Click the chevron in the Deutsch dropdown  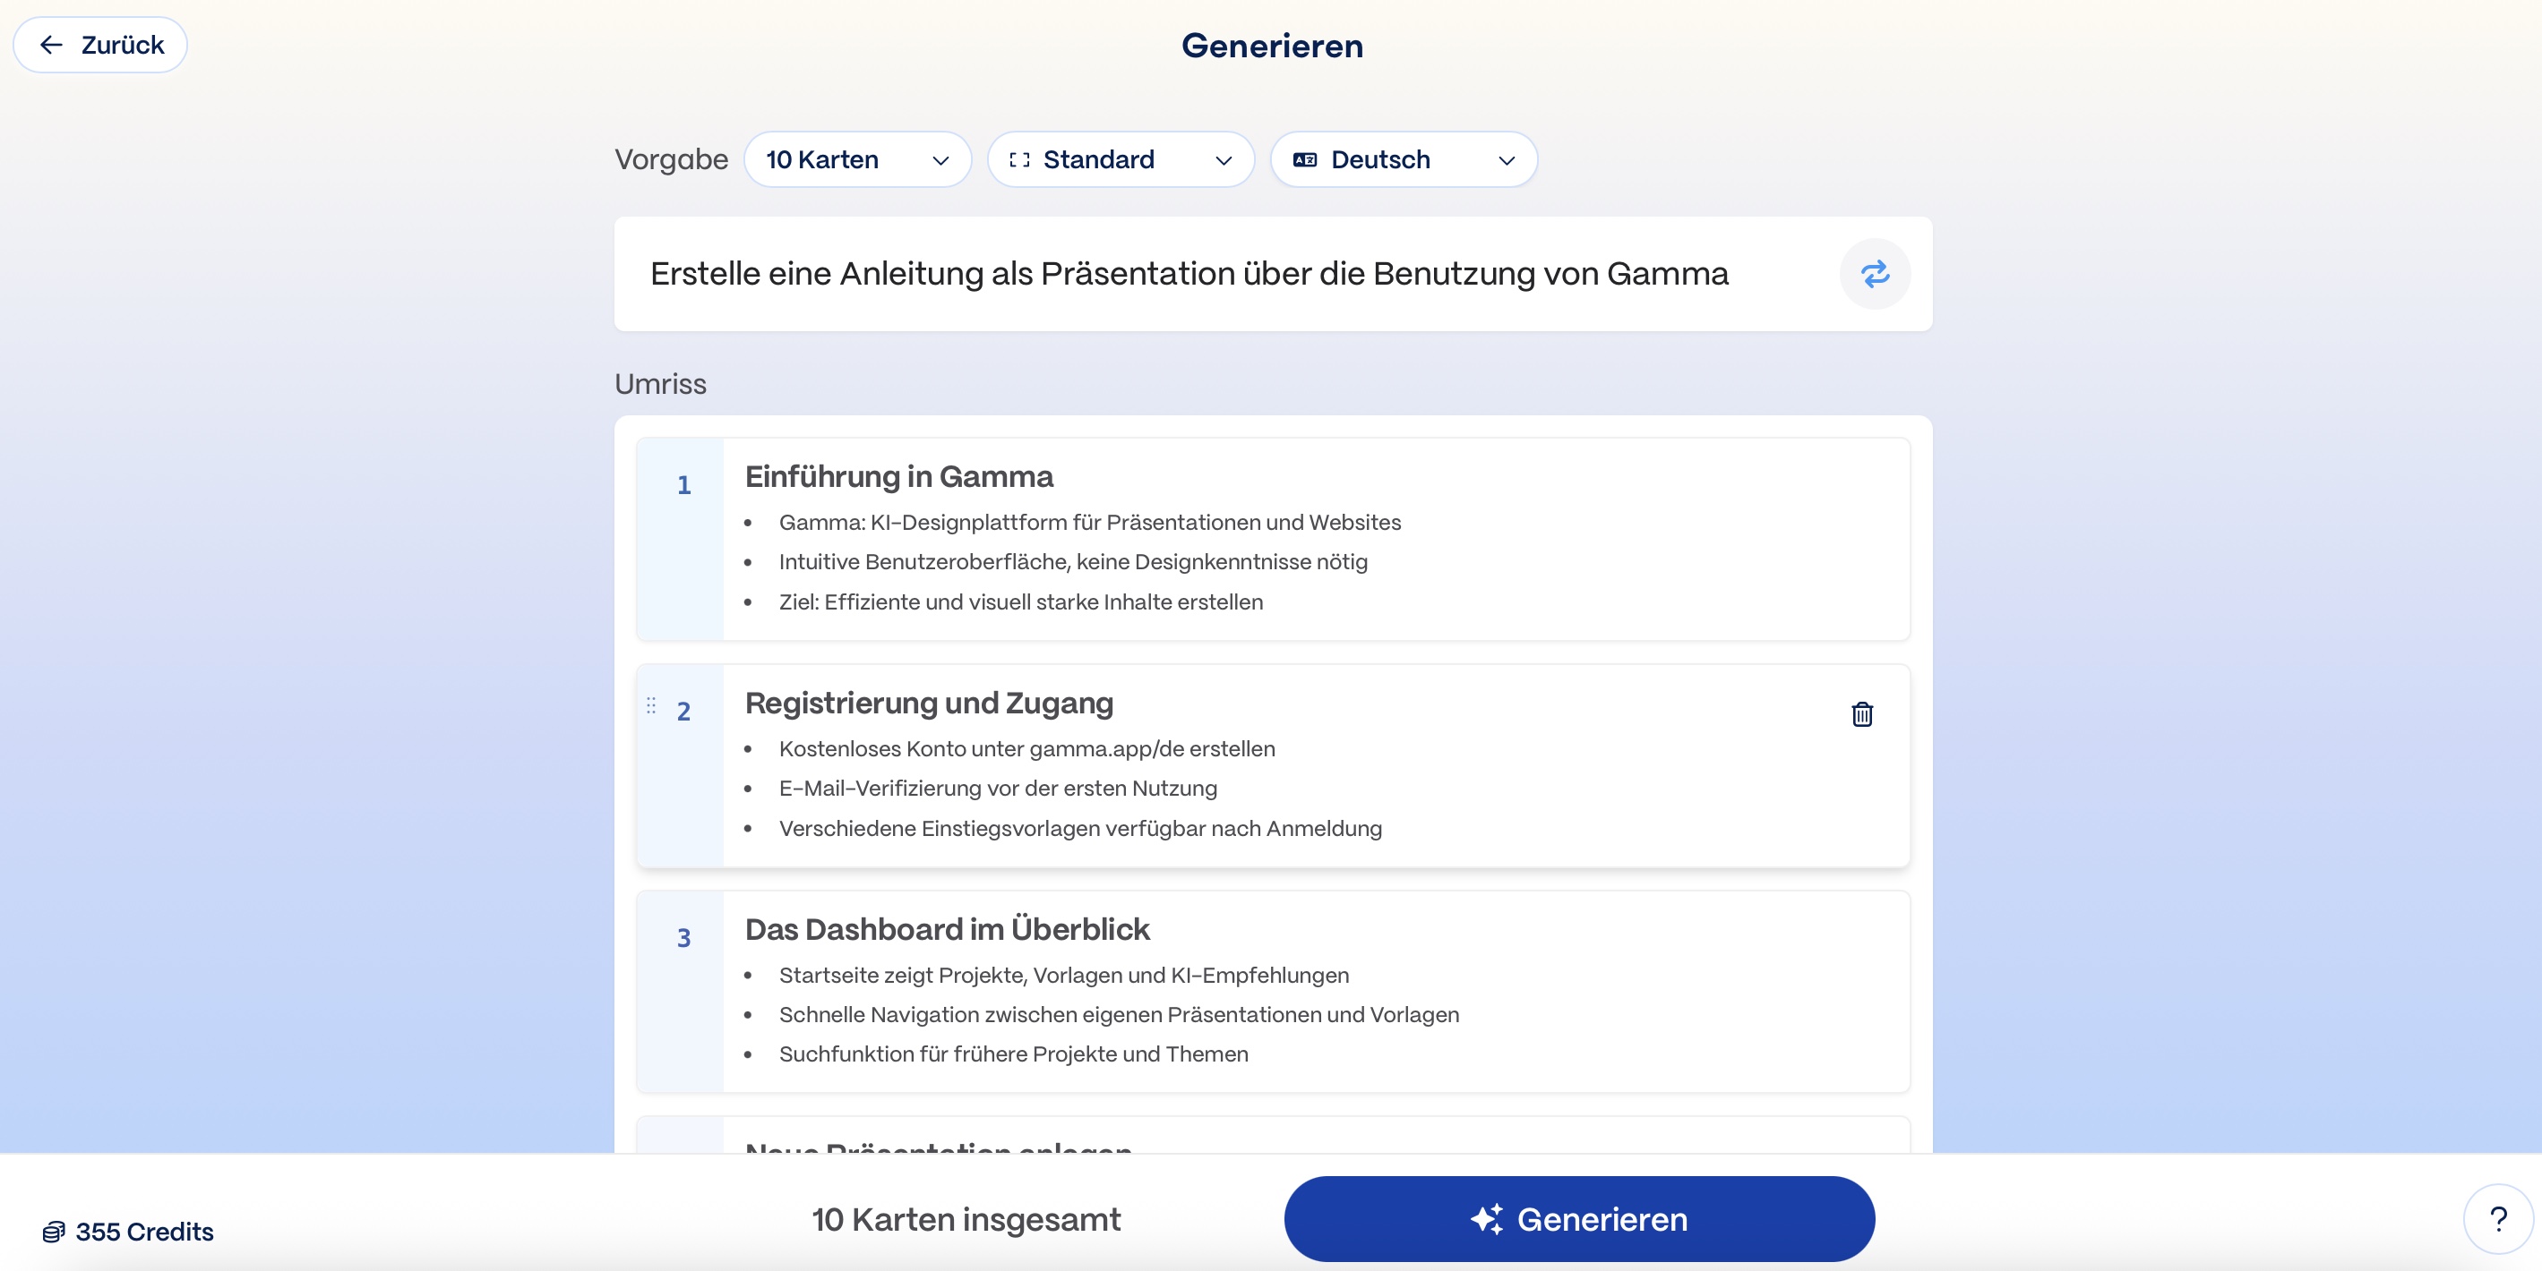(x=1506, y=159)
